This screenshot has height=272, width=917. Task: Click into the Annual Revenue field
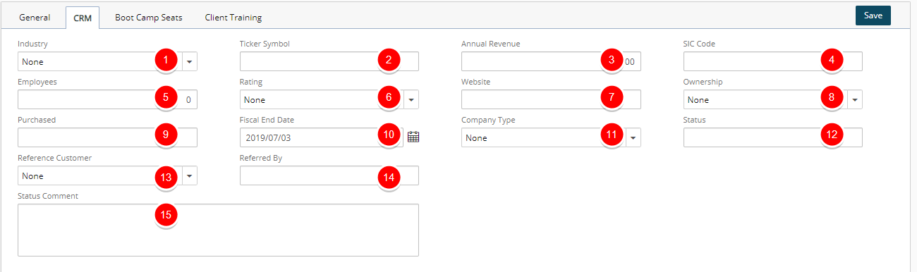pyautogui.click(x=551, y=62)
